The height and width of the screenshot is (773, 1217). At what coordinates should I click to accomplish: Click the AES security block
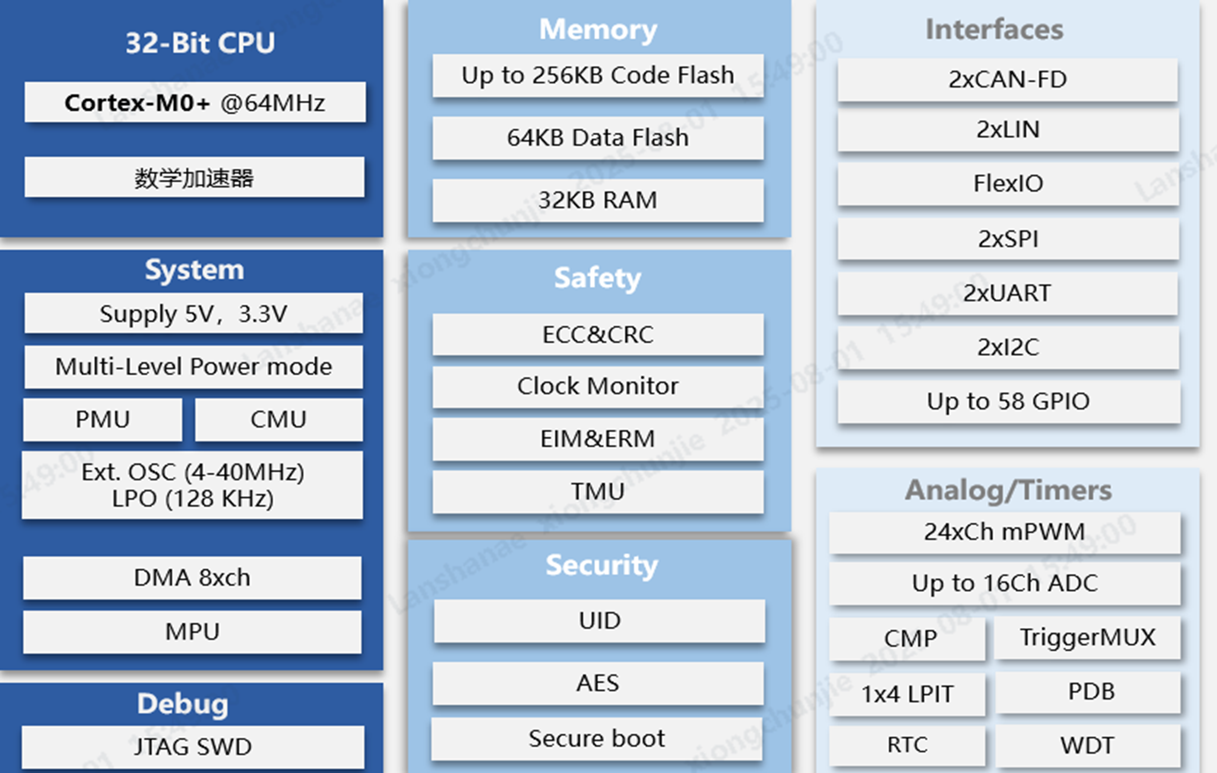pos(598,683)
